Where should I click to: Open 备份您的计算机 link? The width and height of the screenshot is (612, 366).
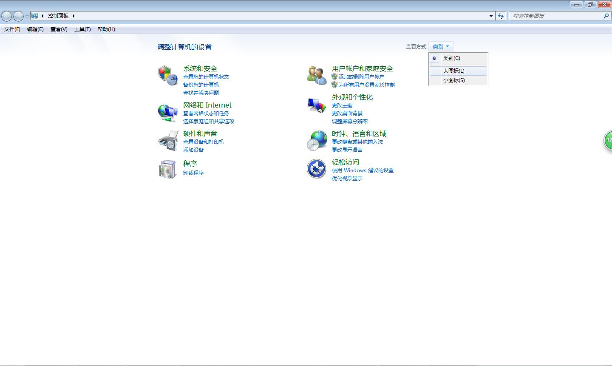[x=201, y=85]
